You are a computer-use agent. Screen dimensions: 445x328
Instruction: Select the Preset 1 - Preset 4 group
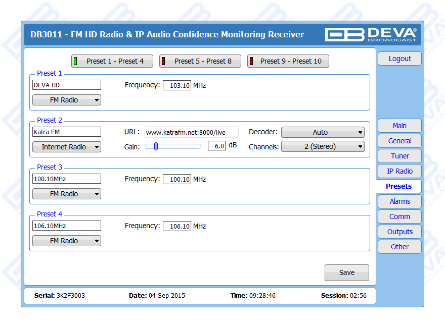pyautogui.click(x=112, y=61)
